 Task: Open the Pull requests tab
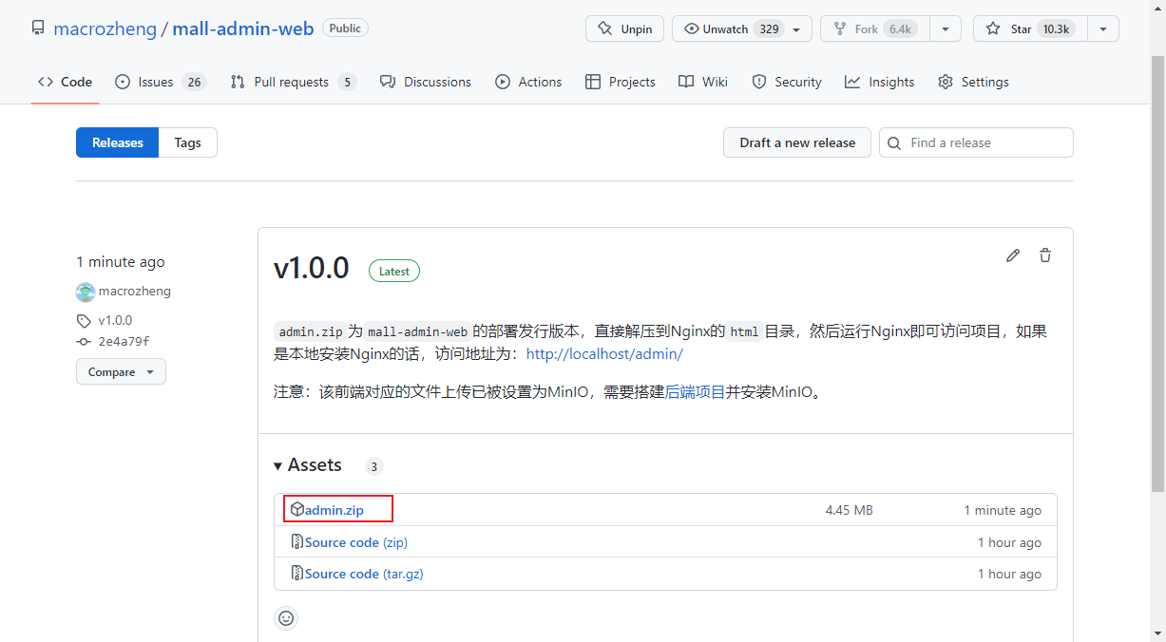tap(293, 82)
